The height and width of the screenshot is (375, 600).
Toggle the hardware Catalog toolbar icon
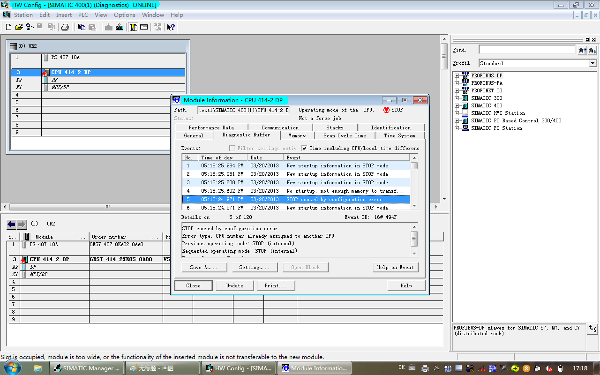pos(134,27)
